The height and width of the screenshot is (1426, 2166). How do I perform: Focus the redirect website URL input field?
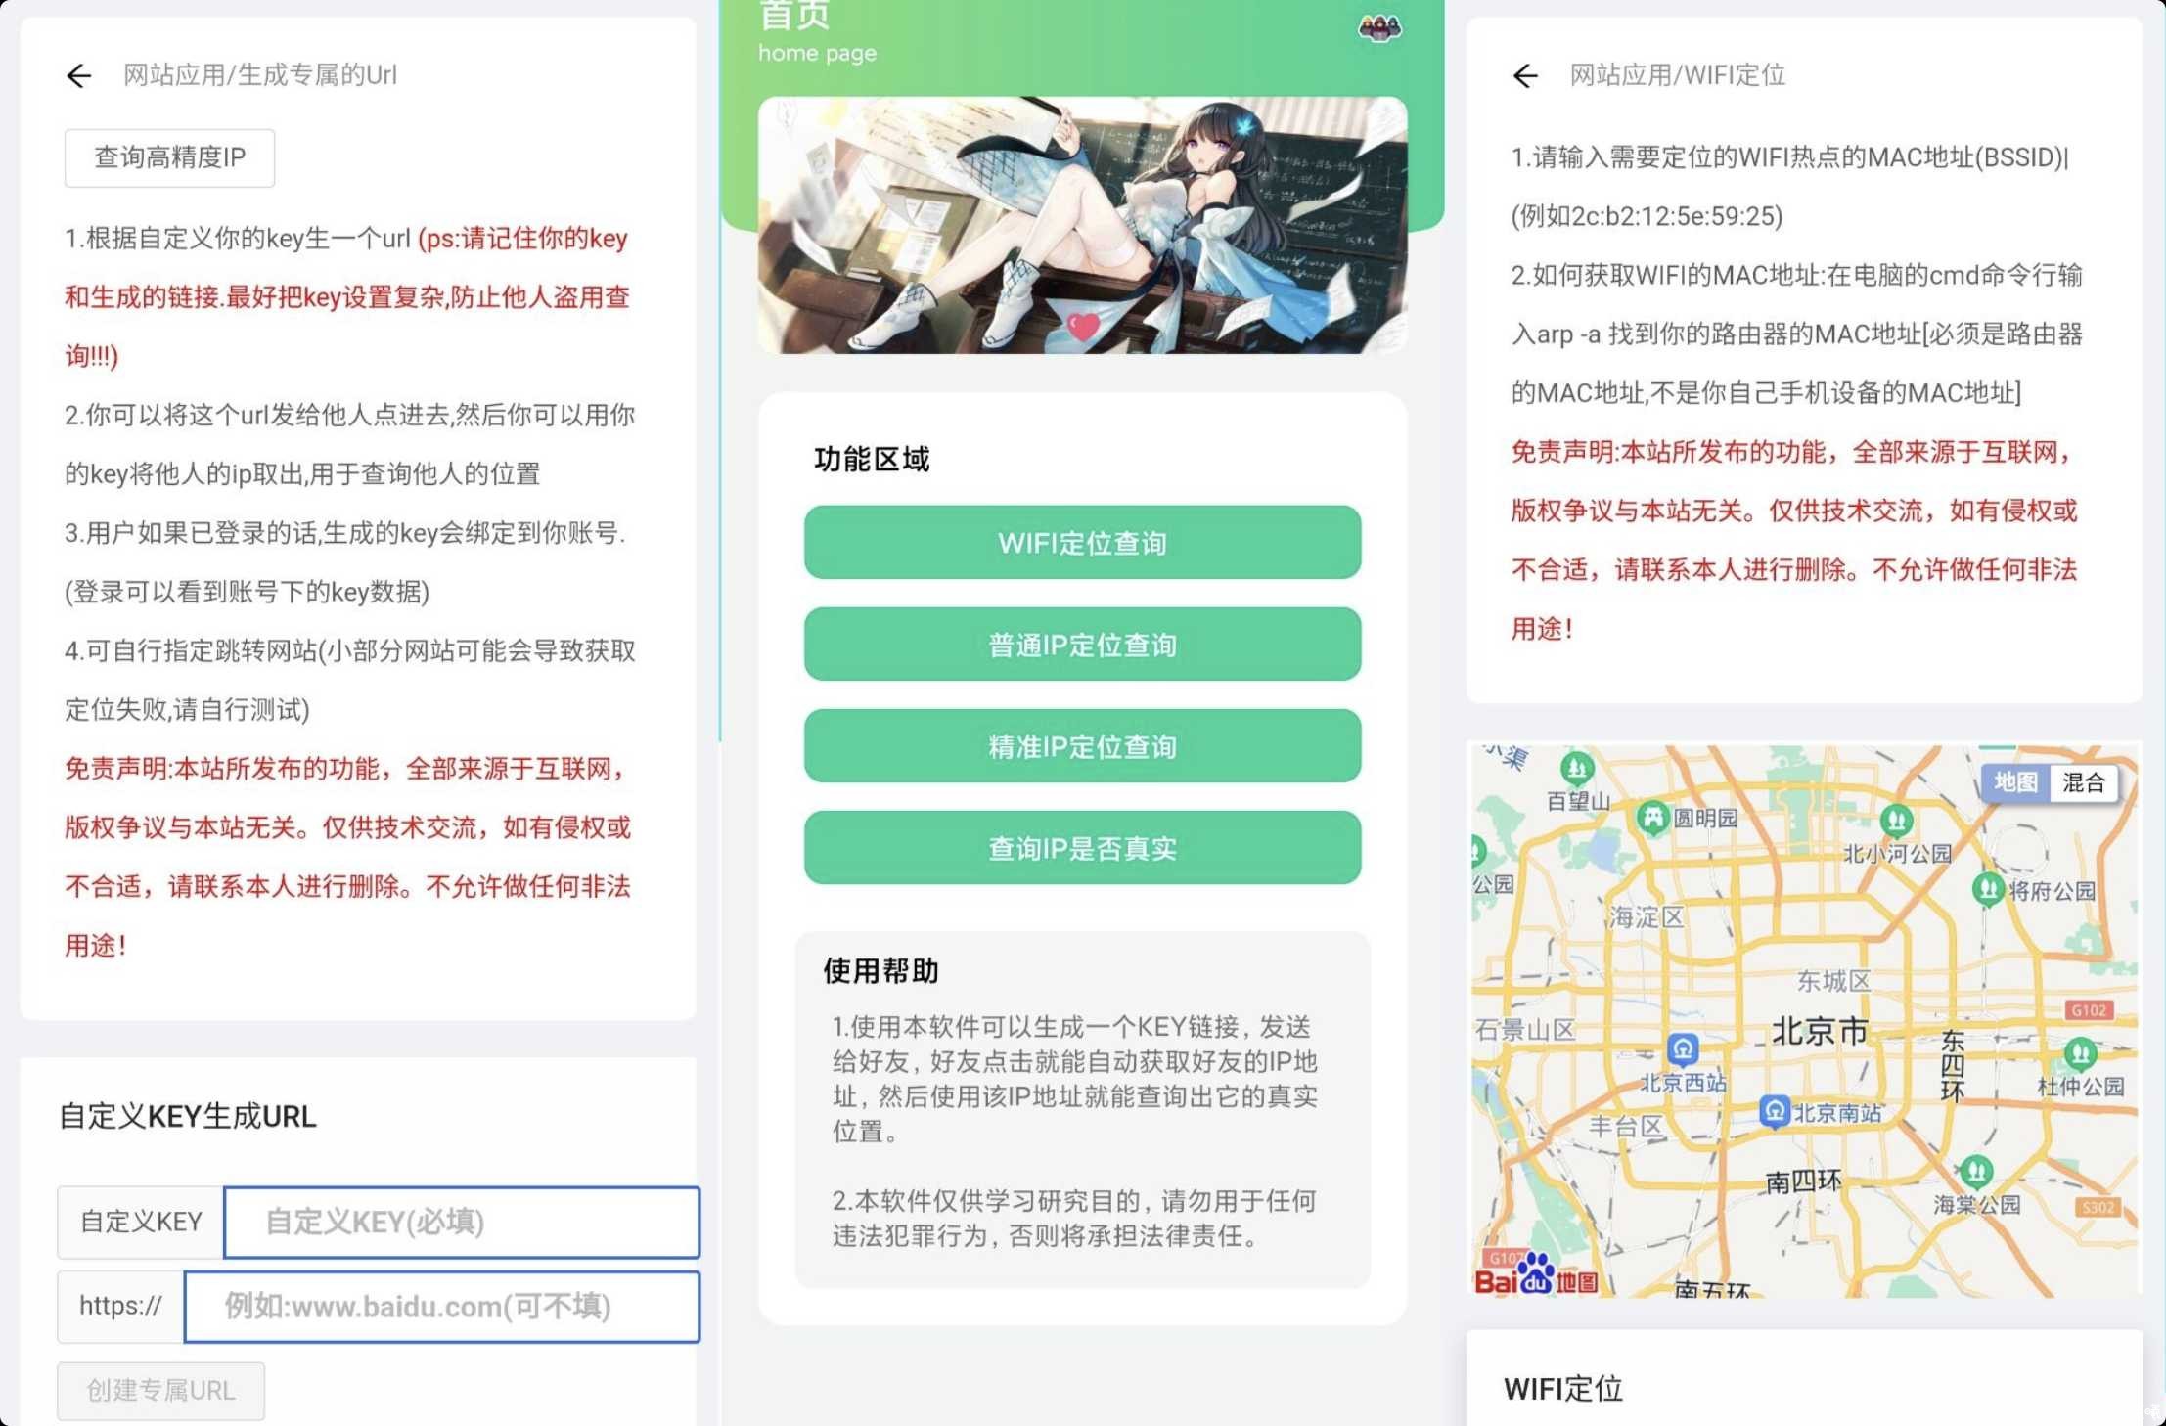pyautogui.click(x=441, y=1307)
